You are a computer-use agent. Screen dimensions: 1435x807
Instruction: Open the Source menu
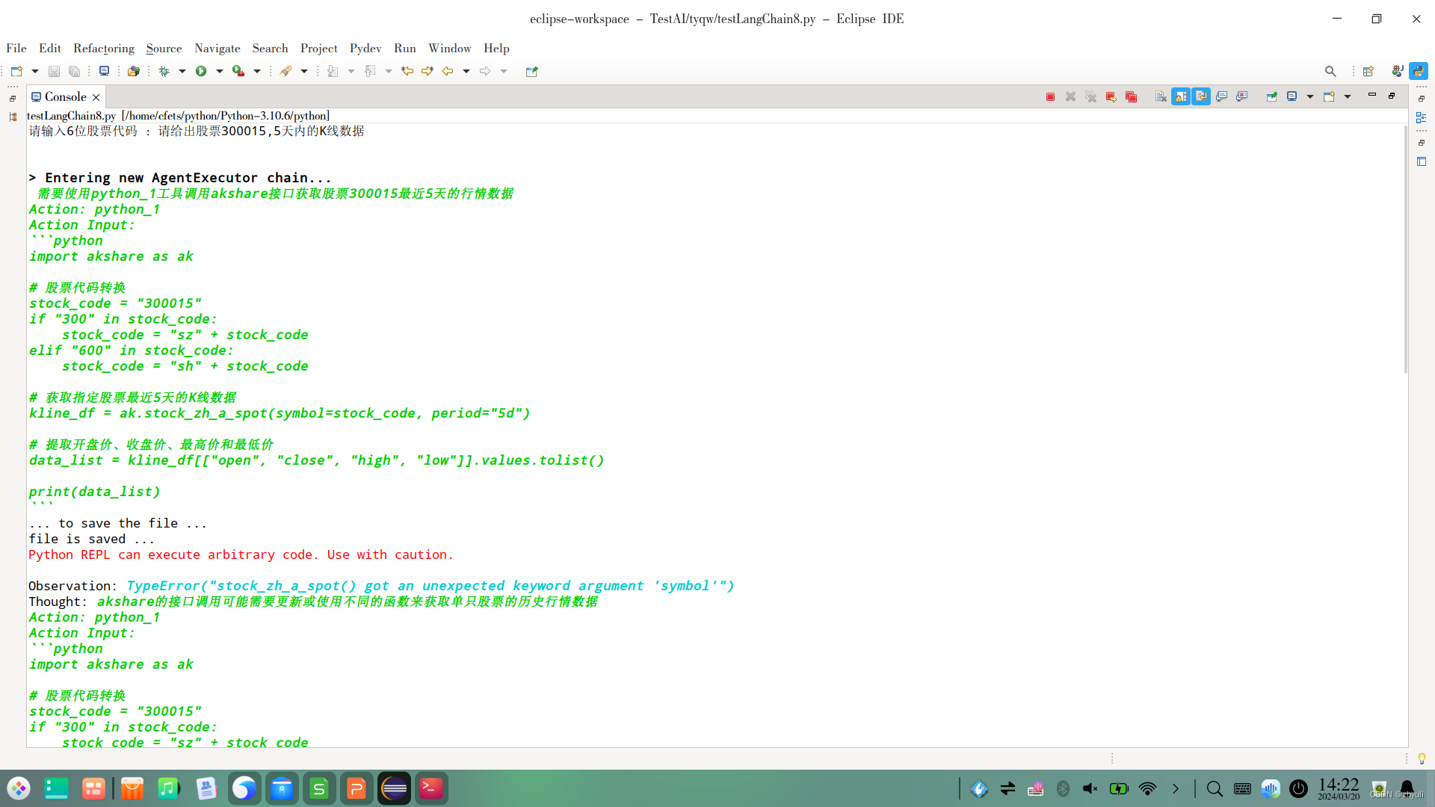(164, 48)
